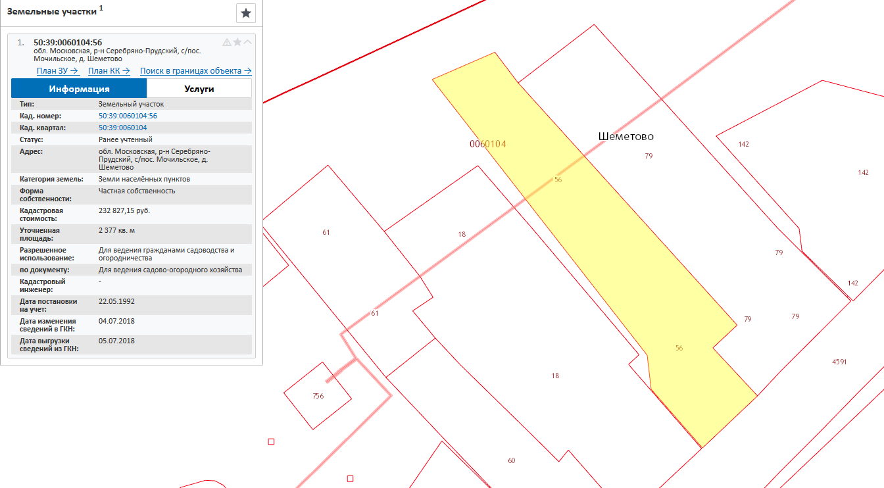Click Поиск в границах объекта link
The width and height of the screenshot is (884, 488).
[196, 71]
